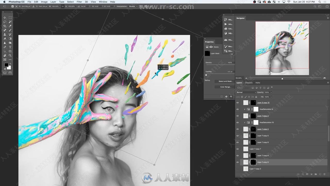
Task: Add layer style fx
Action: pyautogui.click(x=303, y=174)
